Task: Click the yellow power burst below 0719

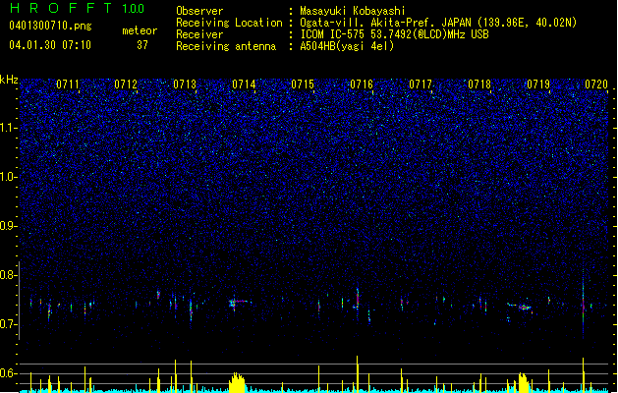Action: pyautogui.click(x=523, y=382)
